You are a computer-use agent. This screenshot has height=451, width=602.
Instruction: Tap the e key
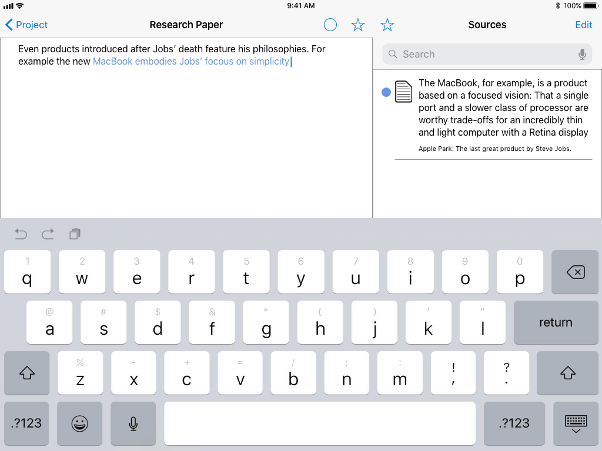click(136, 272)
